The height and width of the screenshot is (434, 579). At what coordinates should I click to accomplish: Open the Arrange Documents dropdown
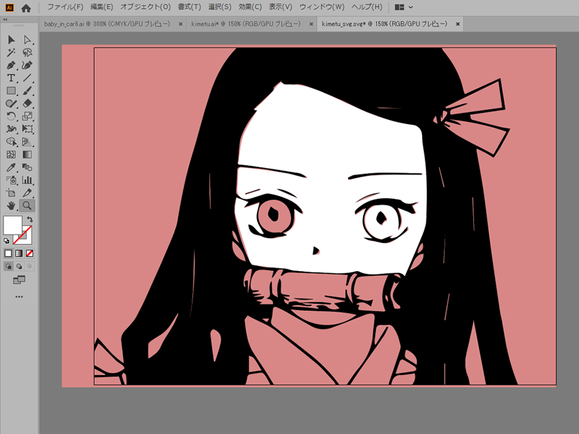[403, 7]
